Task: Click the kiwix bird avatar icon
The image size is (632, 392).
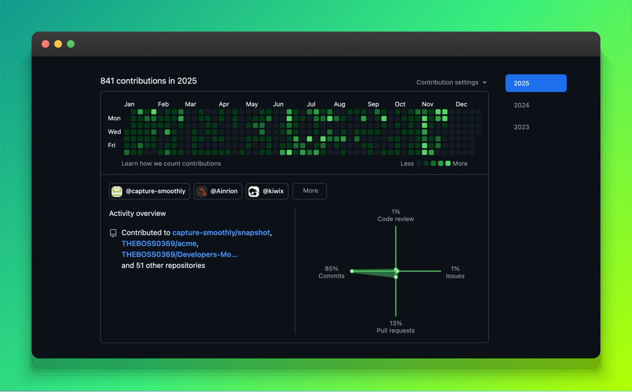Action: pos(254,191)
